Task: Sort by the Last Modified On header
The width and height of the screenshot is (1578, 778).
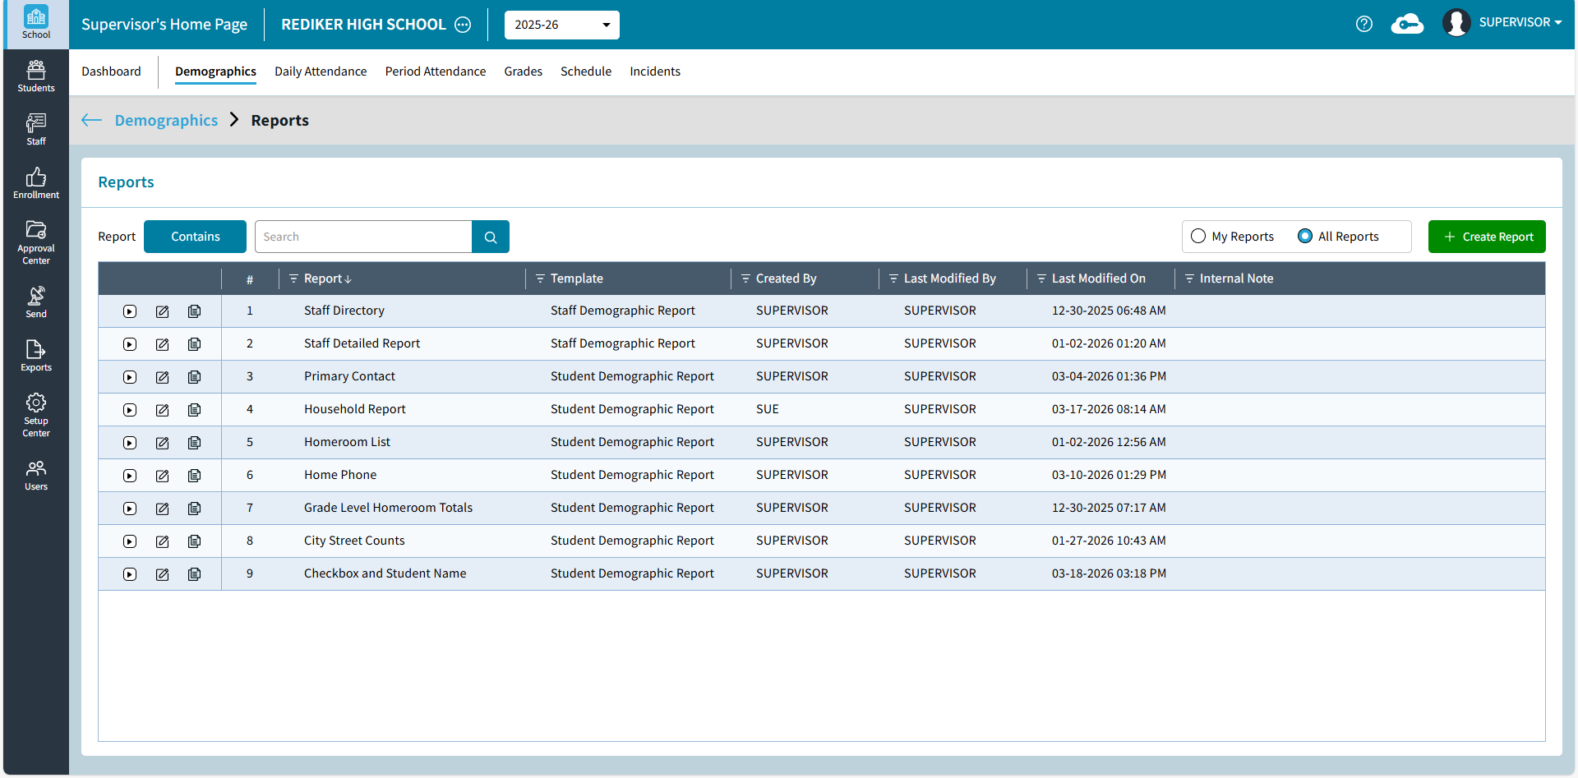Action: (x=1099, y=279)
